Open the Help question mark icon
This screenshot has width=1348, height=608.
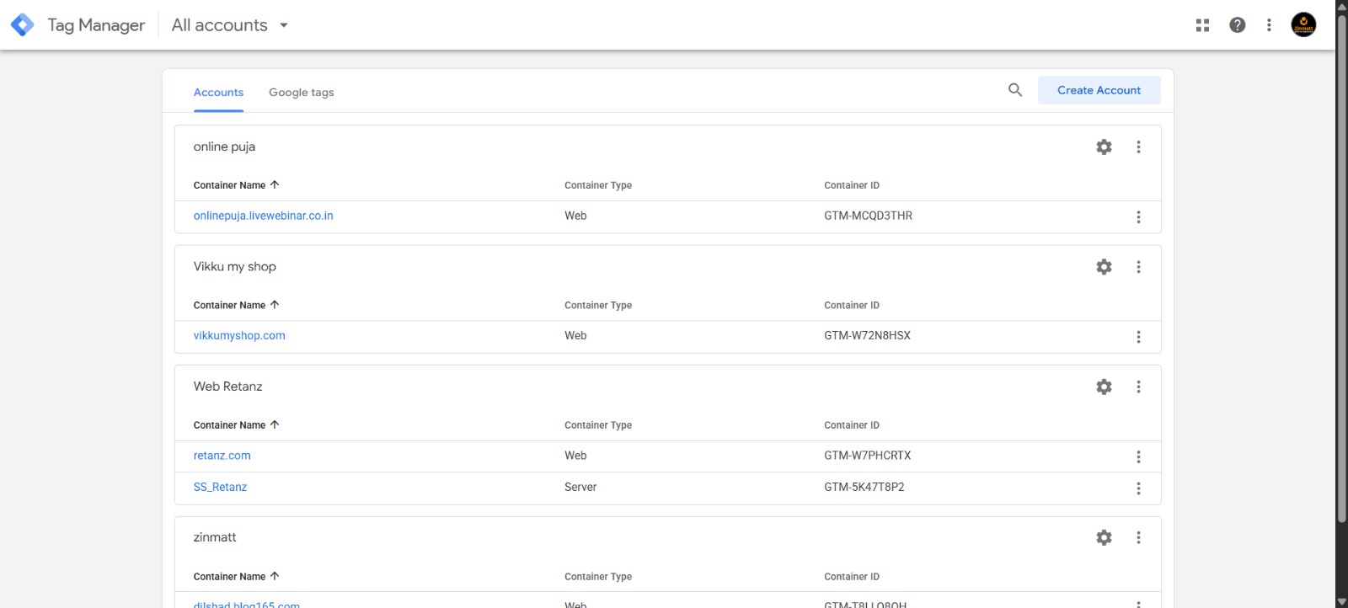tap(1237, 25)
